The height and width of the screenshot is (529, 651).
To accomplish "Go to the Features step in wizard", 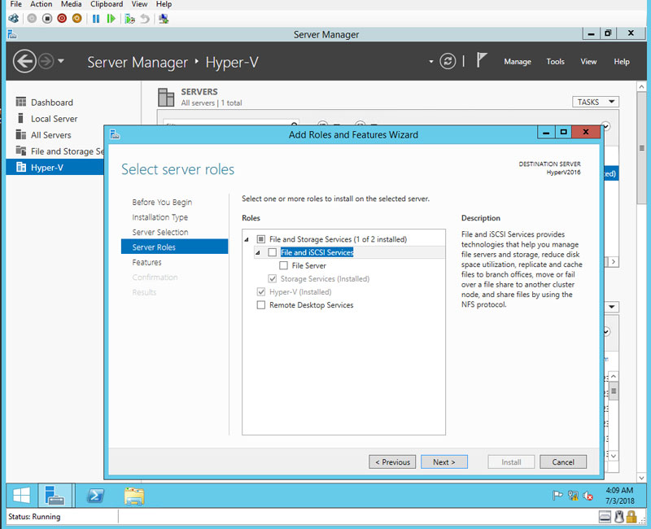I will (147, 262).
